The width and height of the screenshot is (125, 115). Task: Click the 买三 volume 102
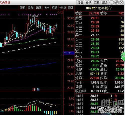pyautogui.click(x=121, y=48)
